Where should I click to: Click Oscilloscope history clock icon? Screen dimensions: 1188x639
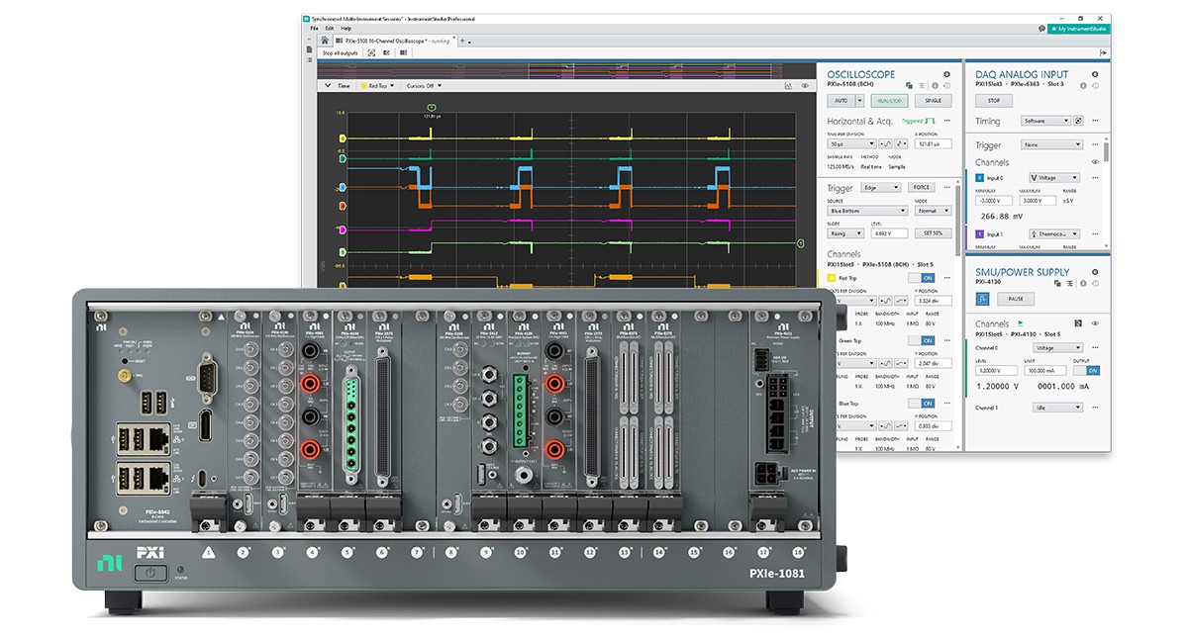[947, 86]
